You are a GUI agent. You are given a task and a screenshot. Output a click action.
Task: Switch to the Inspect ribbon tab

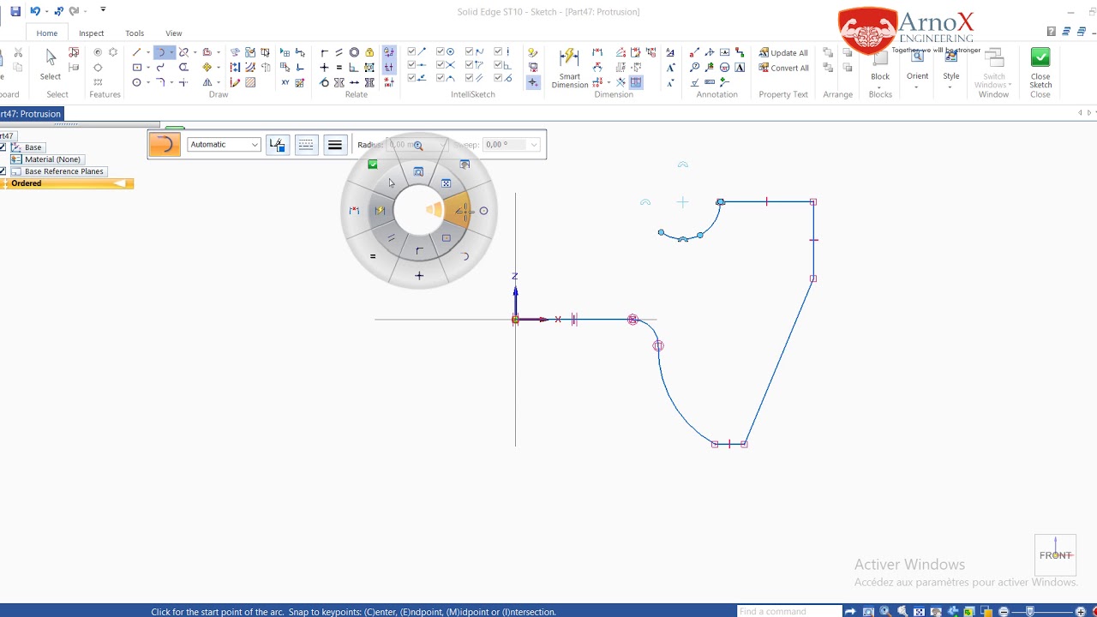pyautogui.click(x=92, y=33)
